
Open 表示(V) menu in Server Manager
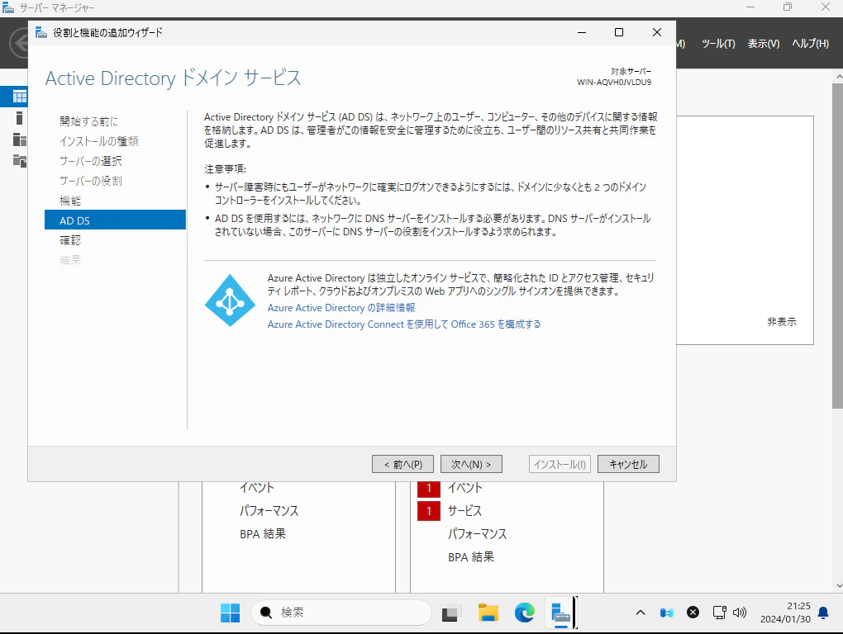point(764,44)
